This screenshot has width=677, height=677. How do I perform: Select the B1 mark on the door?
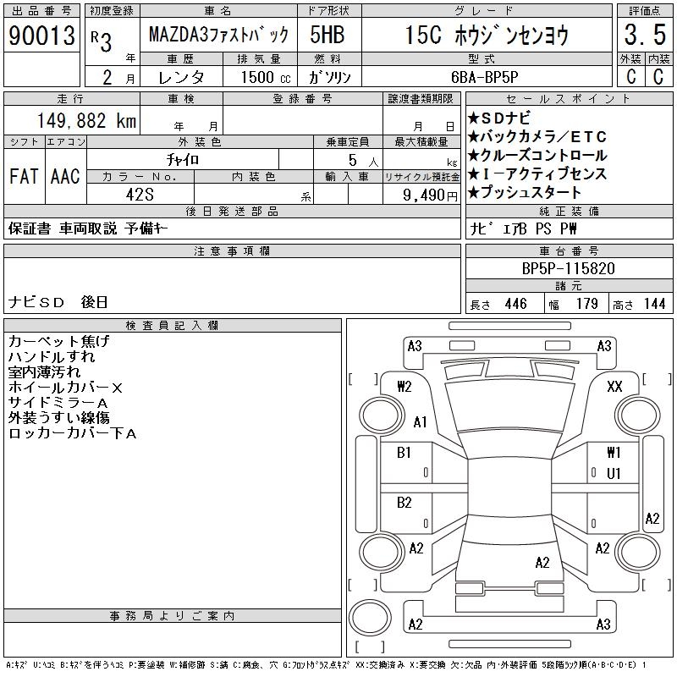click(404, 453)
